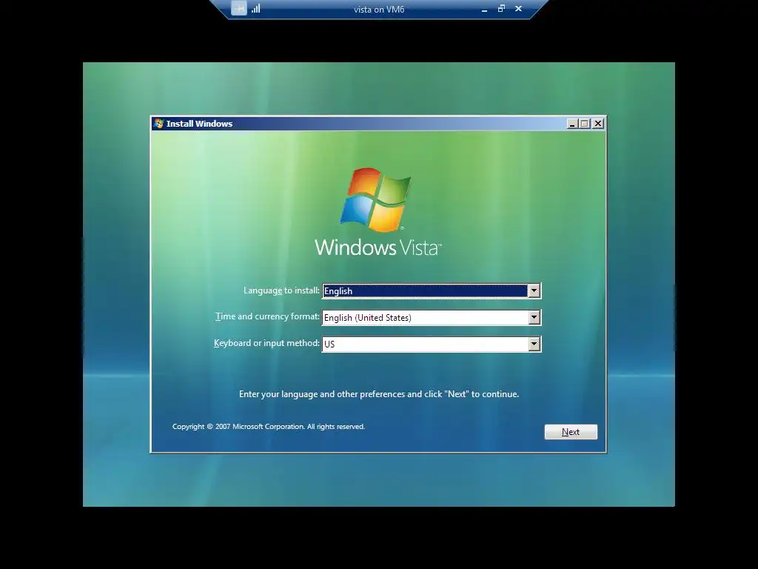The image size is (758, 569).
Task: Click the 'Keyboard or input method:' label
Action: tap(266, 343)
